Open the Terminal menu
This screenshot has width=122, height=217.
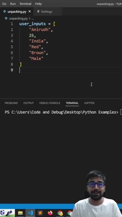tap(25, 4)
